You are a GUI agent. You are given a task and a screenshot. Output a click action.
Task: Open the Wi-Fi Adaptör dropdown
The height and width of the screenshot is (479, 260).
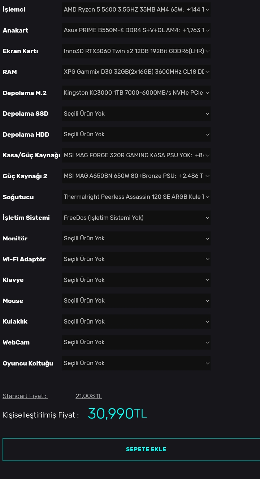click(x=136, y=259)
